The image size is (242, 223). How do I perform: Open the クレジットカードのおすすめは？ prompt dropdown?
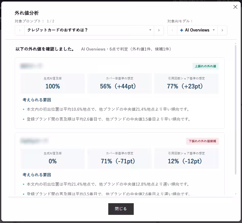coord(89,30)
